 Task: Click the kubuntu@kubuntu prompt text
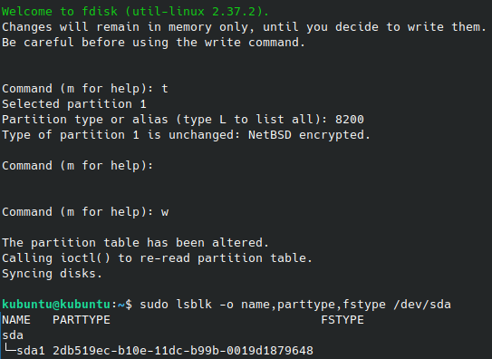click(56, 305)
